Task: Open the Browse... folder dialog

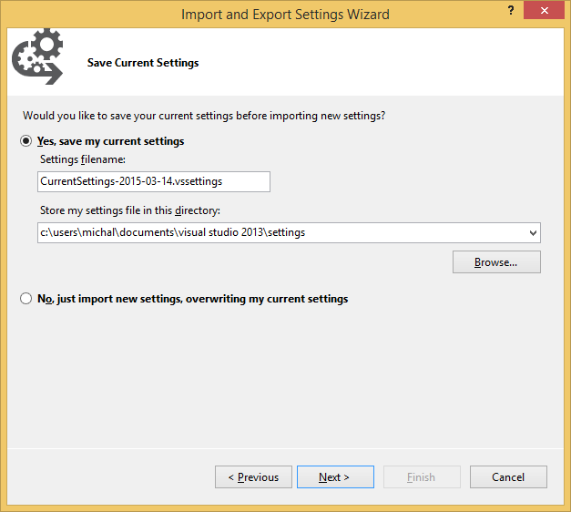Action: pyautogui.click(x=496, y=262)
